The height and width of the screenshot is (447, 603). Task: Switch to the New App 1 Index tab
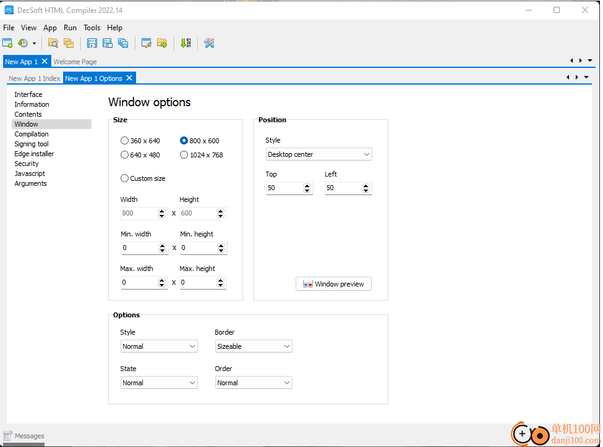[x=35, y=78]
